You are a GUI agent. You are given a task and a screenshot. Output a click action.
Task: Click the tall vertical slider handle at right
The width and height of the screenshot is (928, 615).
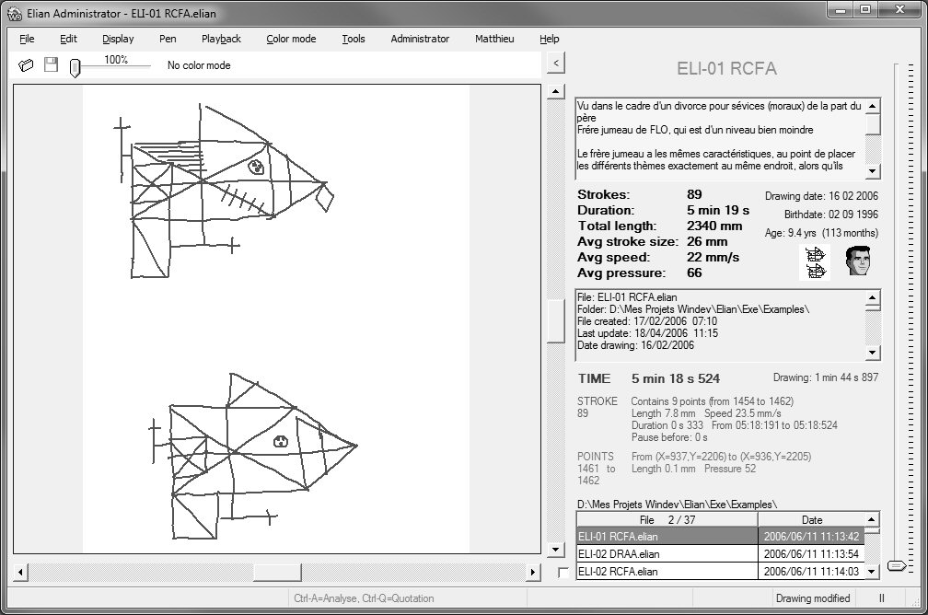click(x=895, y=565)
